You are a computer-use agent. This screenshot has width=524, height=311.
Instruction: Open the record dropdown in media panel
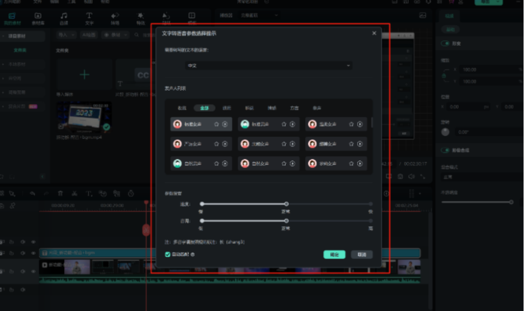pyautogui.click(x=115, y=35)
